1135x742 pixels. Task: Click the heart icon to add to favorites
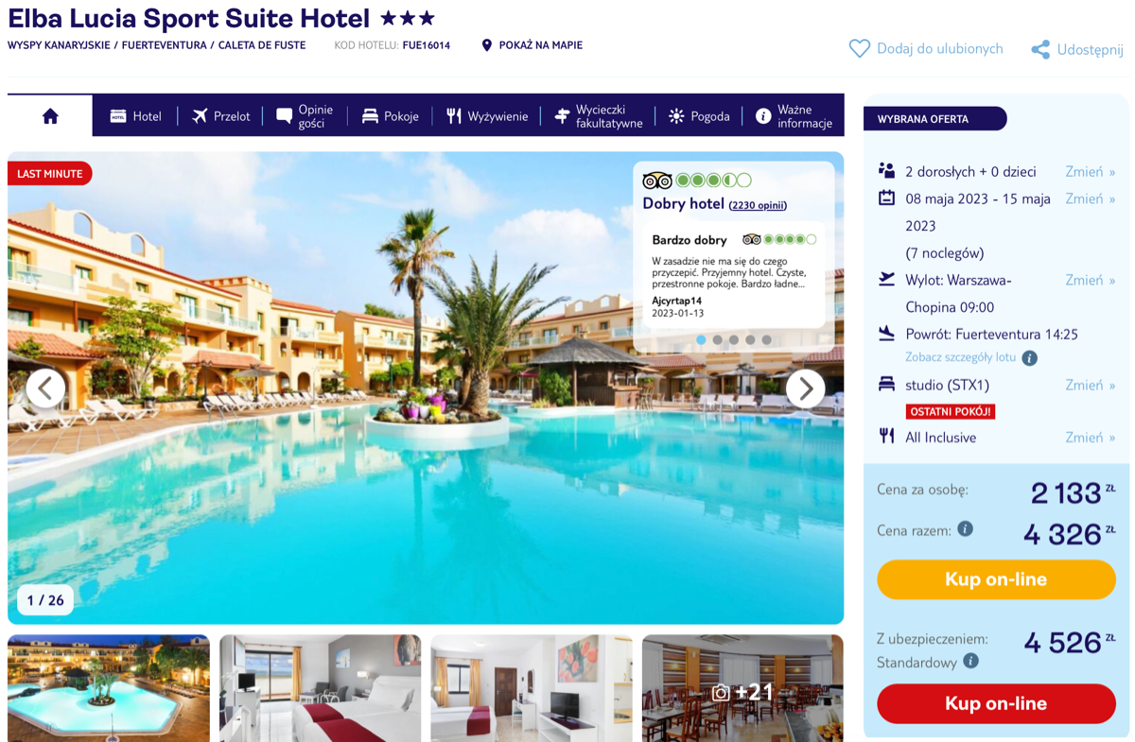(859, 48)
